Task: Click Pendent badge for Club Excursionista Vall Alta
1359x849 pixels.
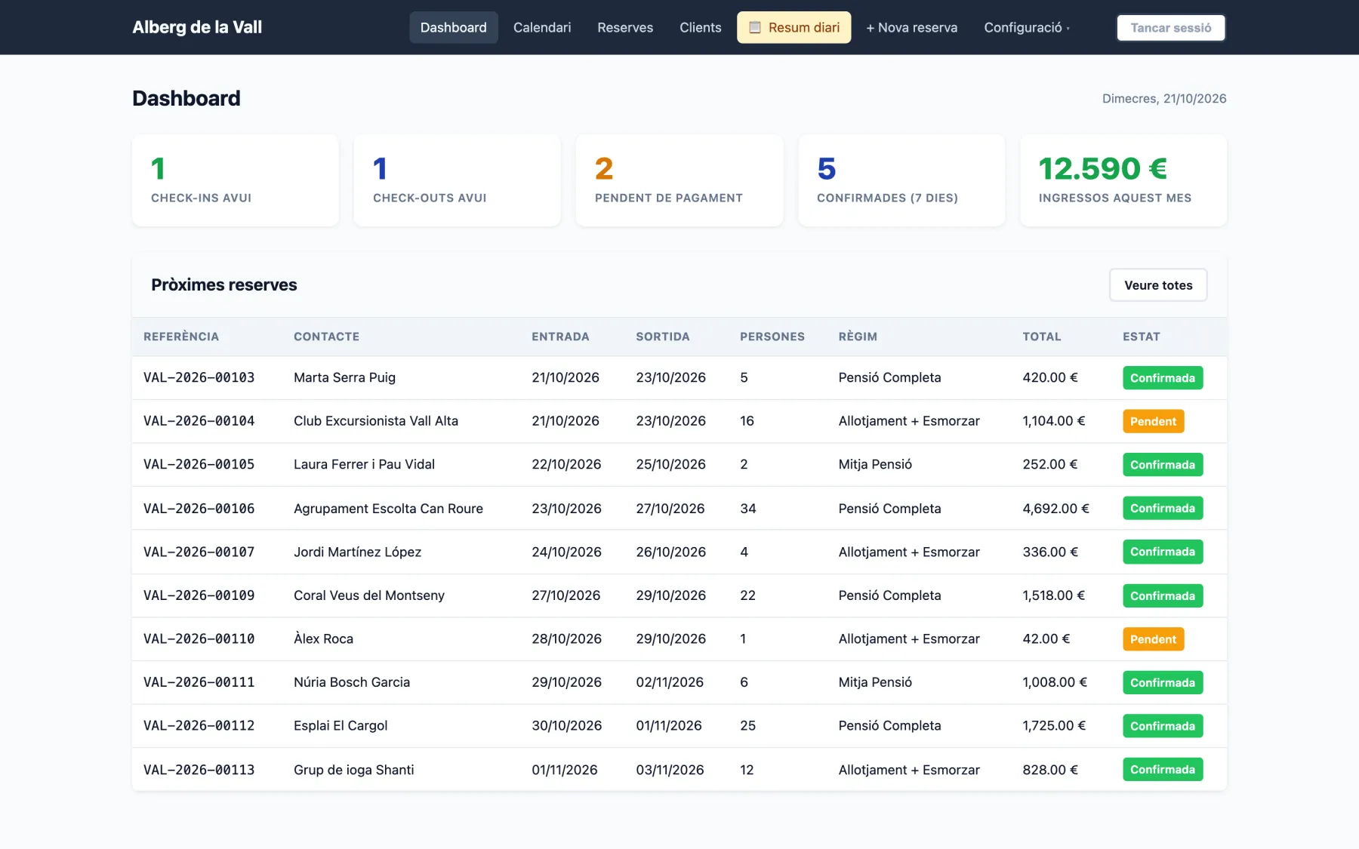Action: (1153, 421)
